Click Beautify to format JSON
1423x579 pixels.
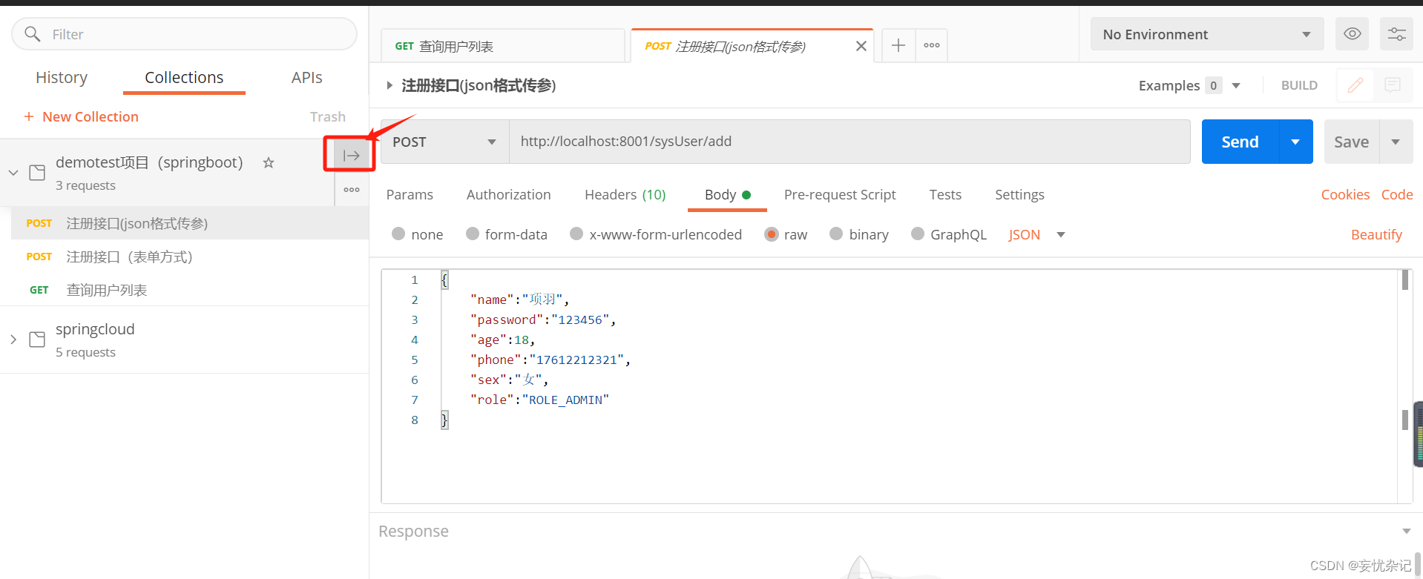pos(1376,234)
